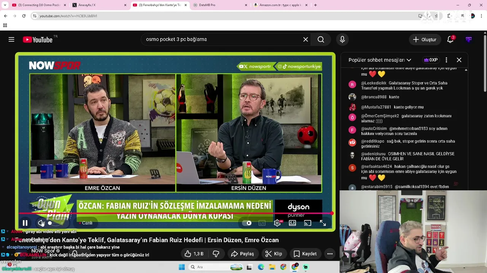The height and width of the screenshot is (273, 487).
Task: Pause the video with the player button
Action: pyautogui.click(x=25, y=223)
